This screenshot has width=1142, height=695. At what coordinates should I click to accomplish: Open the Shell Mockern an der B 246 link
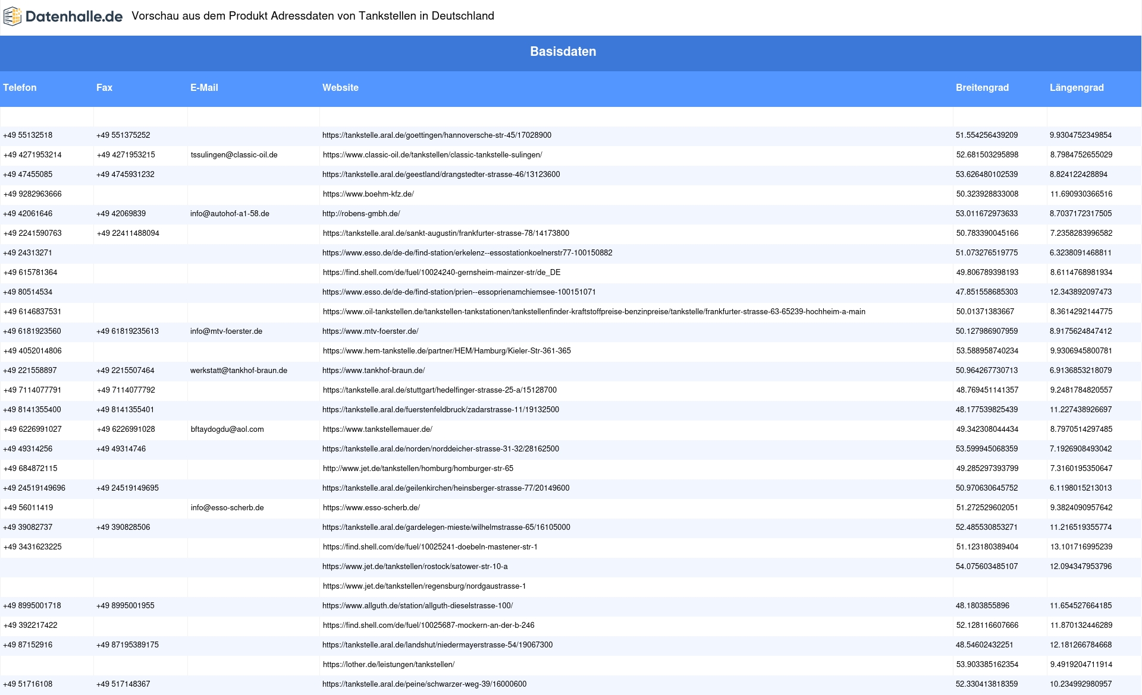click(428, 625)
